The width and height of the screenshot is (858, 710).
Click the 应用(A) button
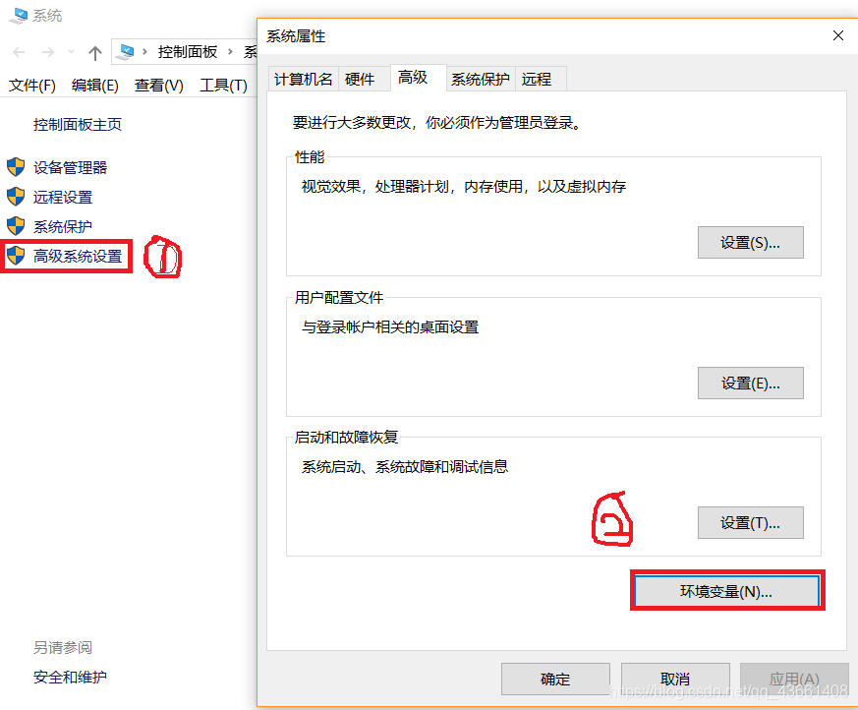794,679
